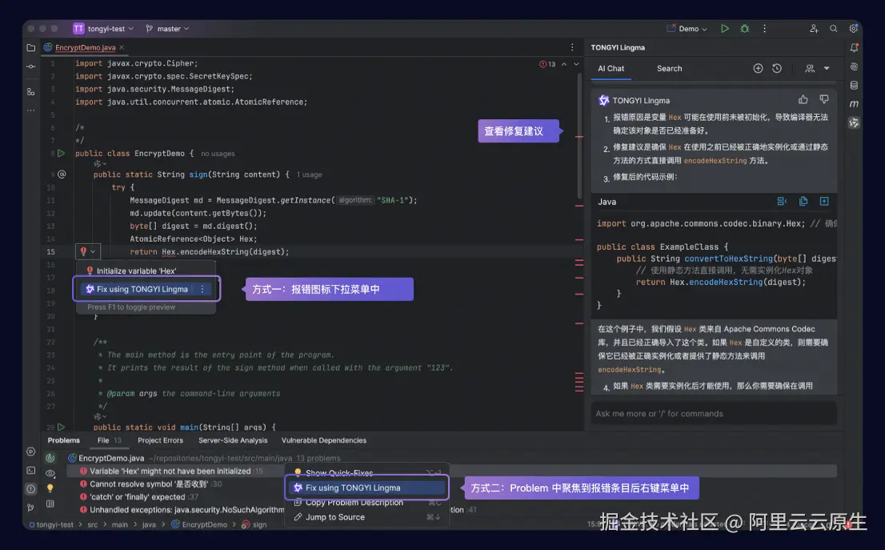Create new file from Java snippet icon
The width and height of the screenshot is (885, 550).
coord(824,202)
